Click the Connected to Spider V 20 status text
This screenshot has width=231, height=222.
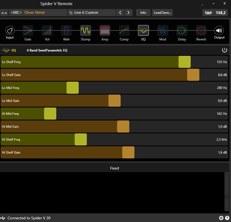tap(29, 218)
